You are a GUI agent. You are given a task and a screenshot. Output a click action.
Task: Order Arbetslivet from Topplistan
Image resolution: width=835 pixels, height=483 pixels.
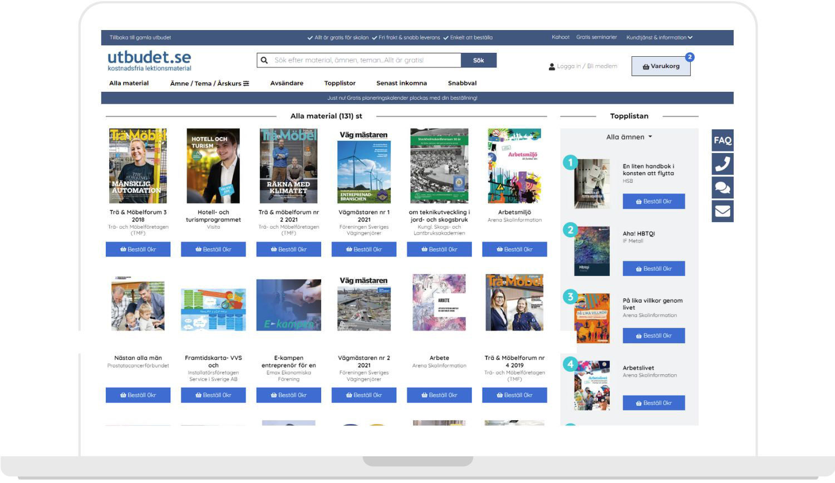(x=654, y=403)
